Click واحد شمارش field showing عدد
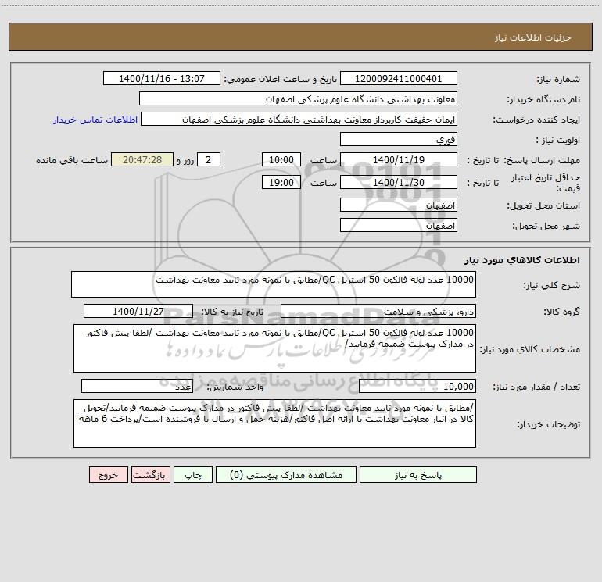602x582 pixels. coord(137,387)
